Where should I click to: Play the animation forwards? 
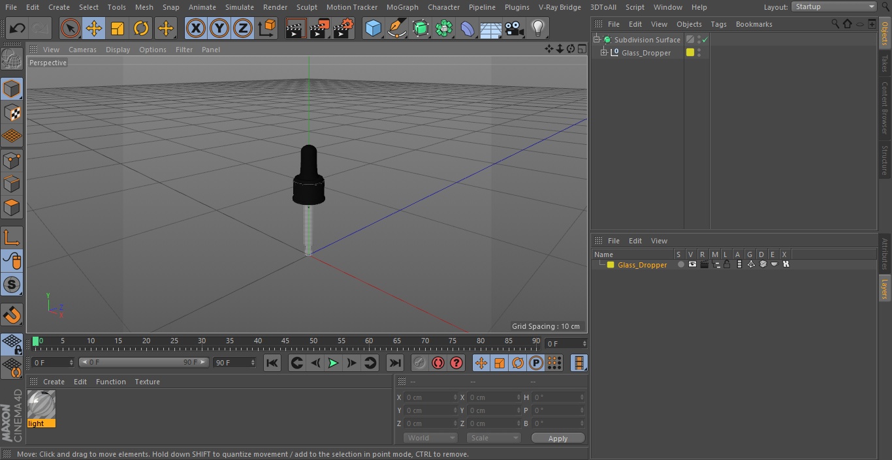tap(333, 363)
